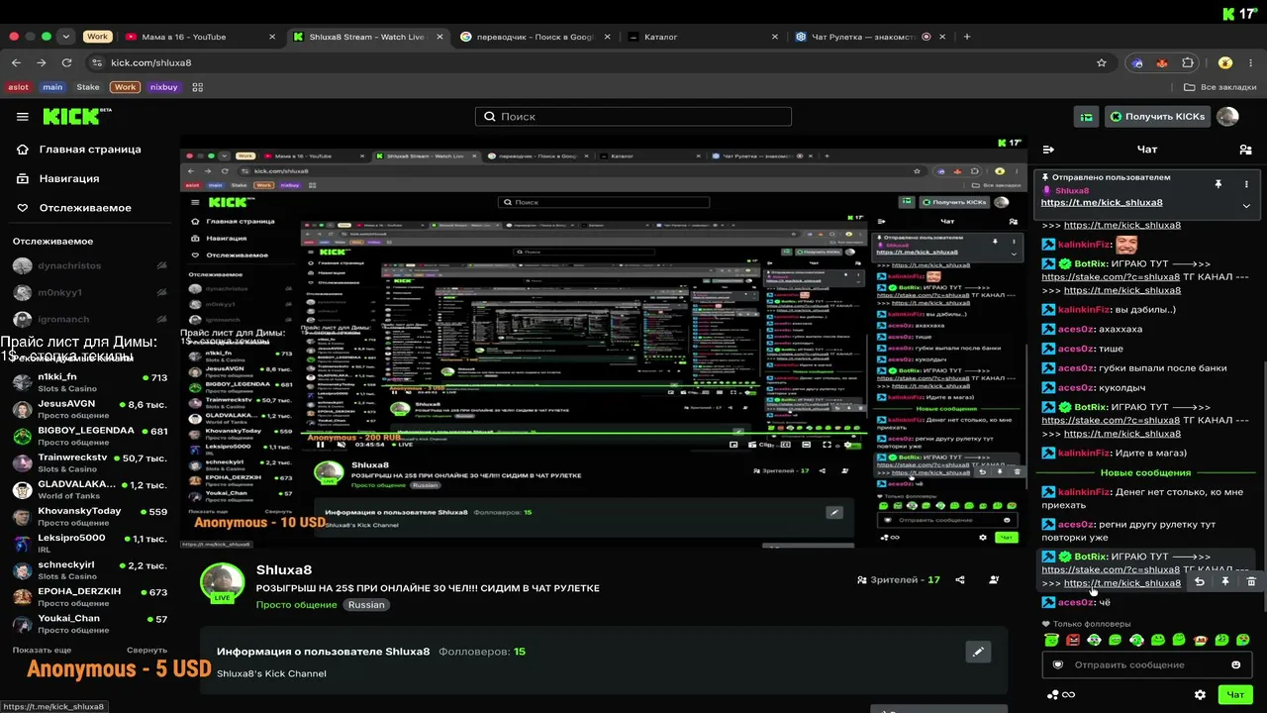Reply to the hovered BotRix message
This screenshot has width=1267, height=713.
pos(1199,581)
